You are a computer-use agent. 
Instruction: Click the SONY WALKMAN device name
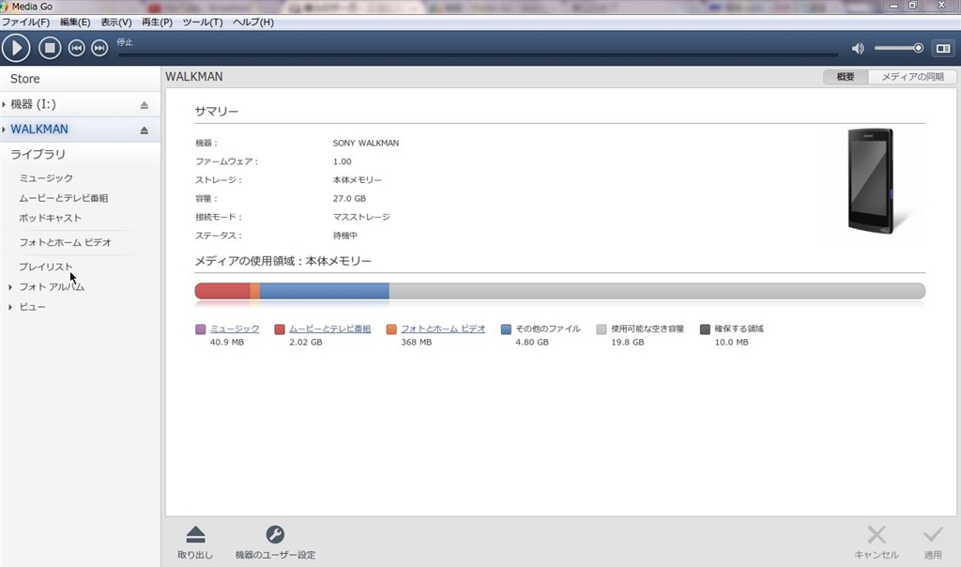tap(366, 143)
